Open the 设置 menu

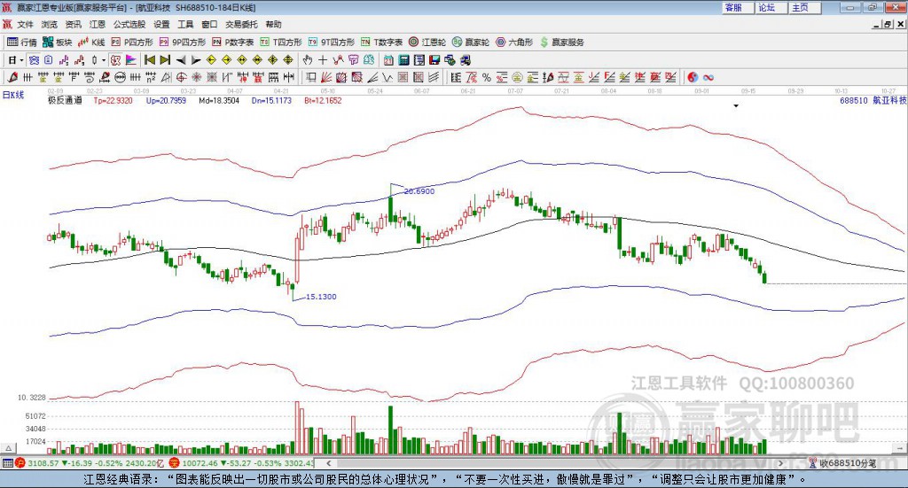pyautogui.click(x=161, y=24)
